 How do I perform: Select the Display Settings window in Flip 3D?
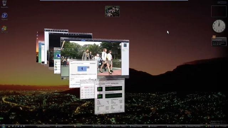(x=83, y=73)
